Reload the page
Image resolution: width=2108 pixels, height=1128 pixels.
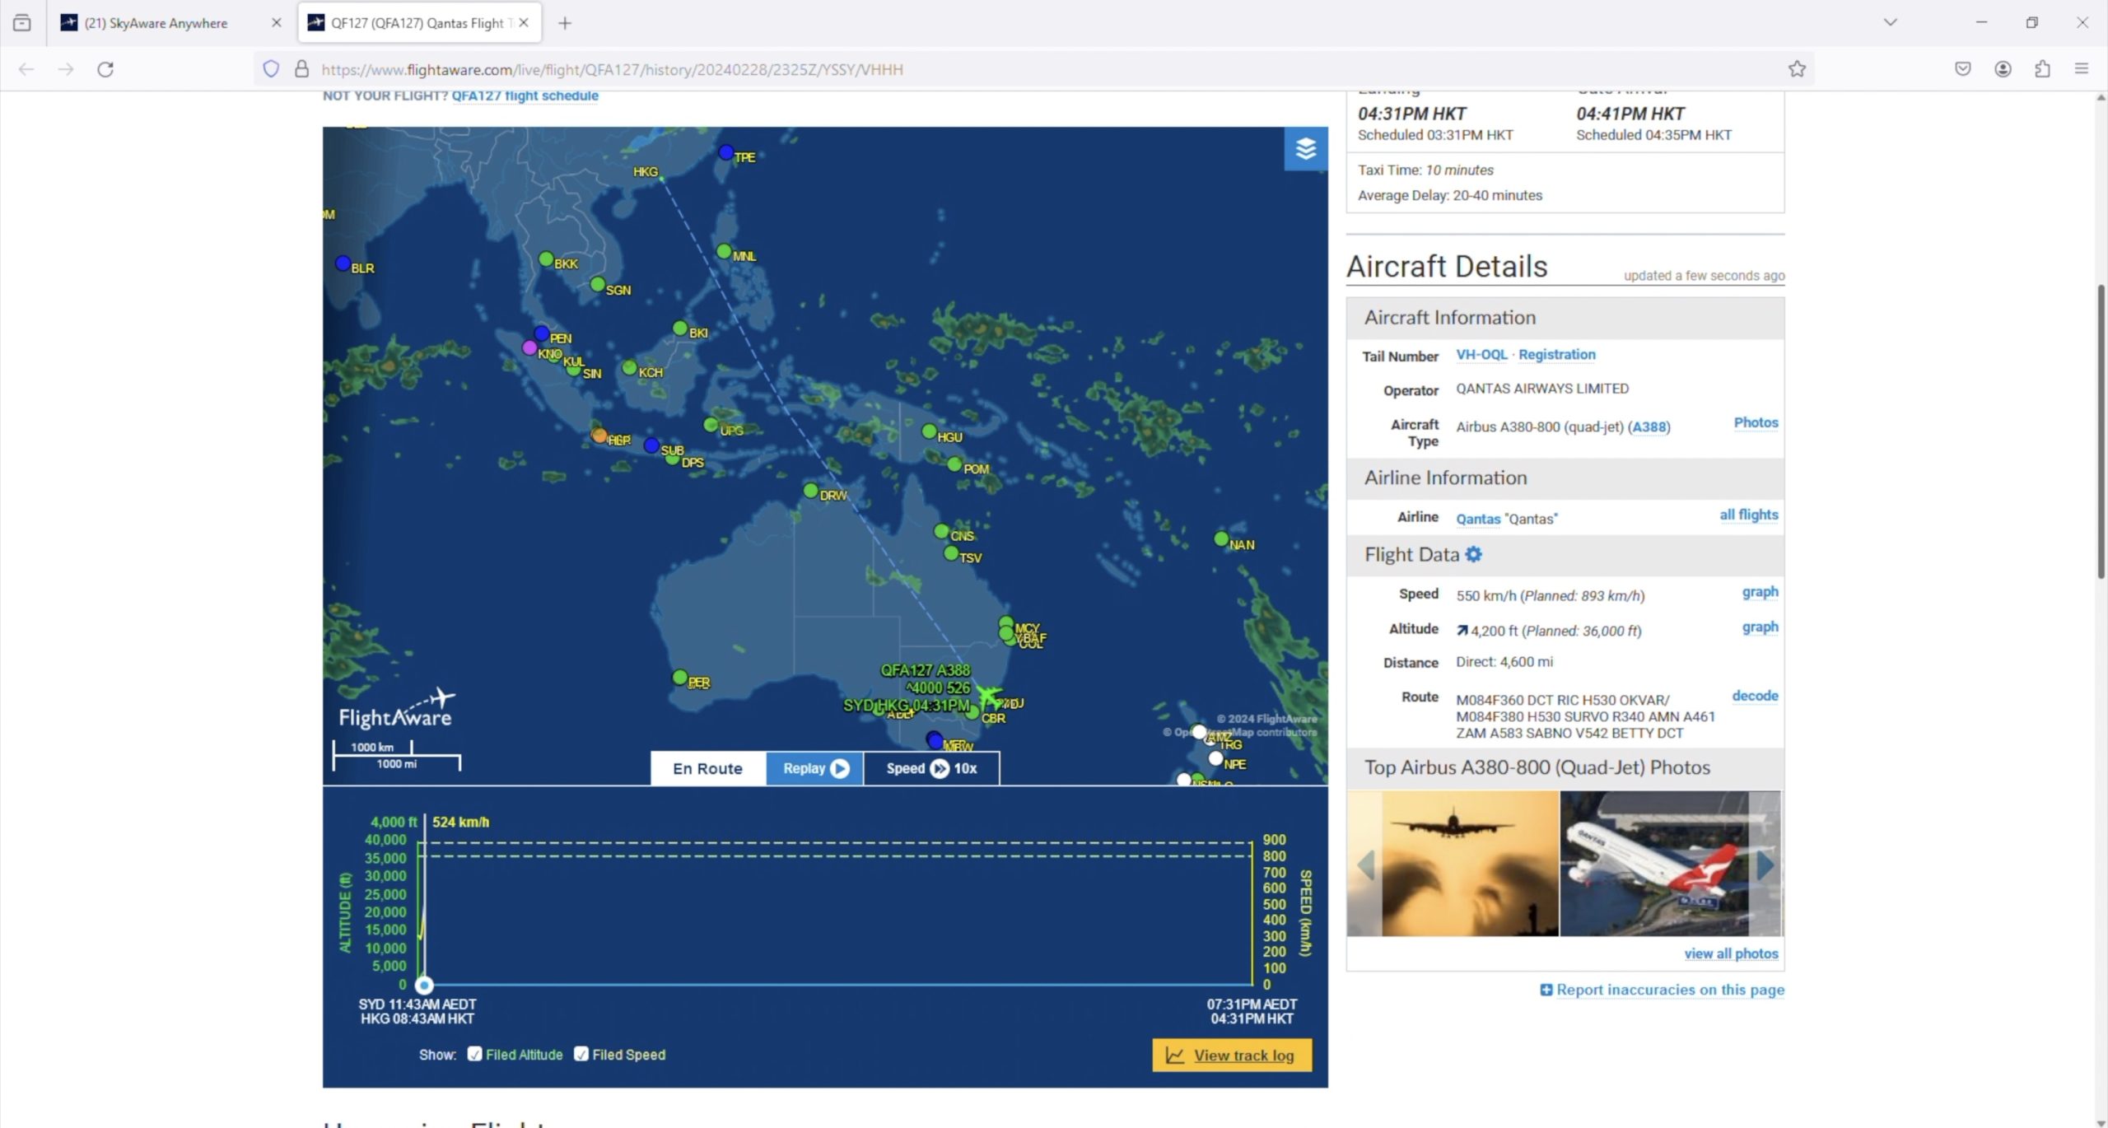(105, 69)
